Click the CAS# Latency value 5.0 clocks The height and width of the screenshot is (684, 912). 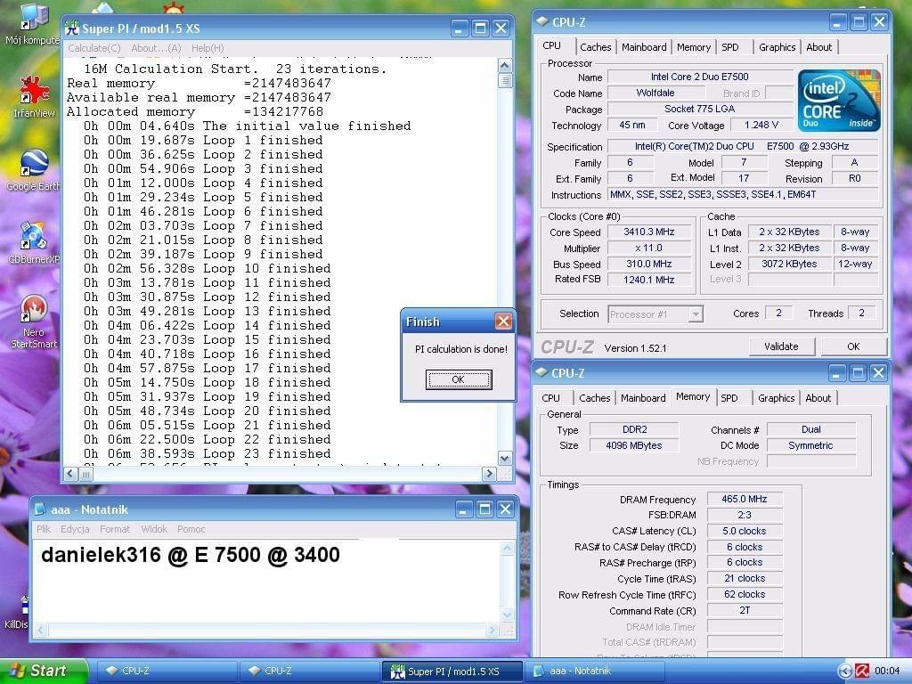pos(745,531)
